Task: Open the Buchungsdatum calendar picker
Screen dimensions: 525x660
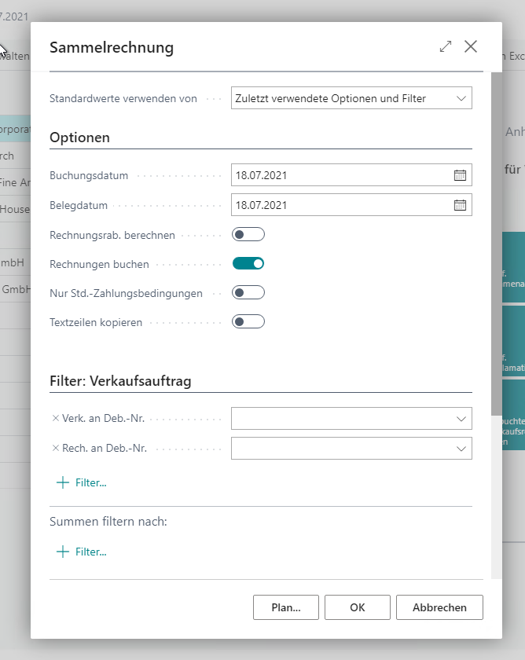Action: pos(460,175)
